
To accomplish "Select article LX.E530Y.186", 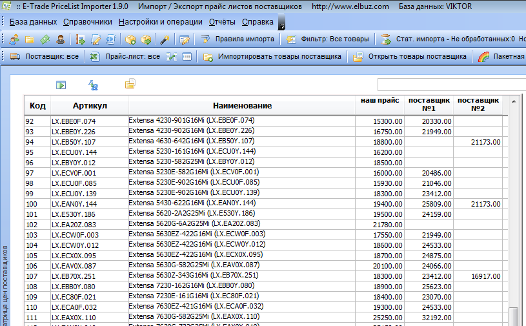I will (89, 215).
